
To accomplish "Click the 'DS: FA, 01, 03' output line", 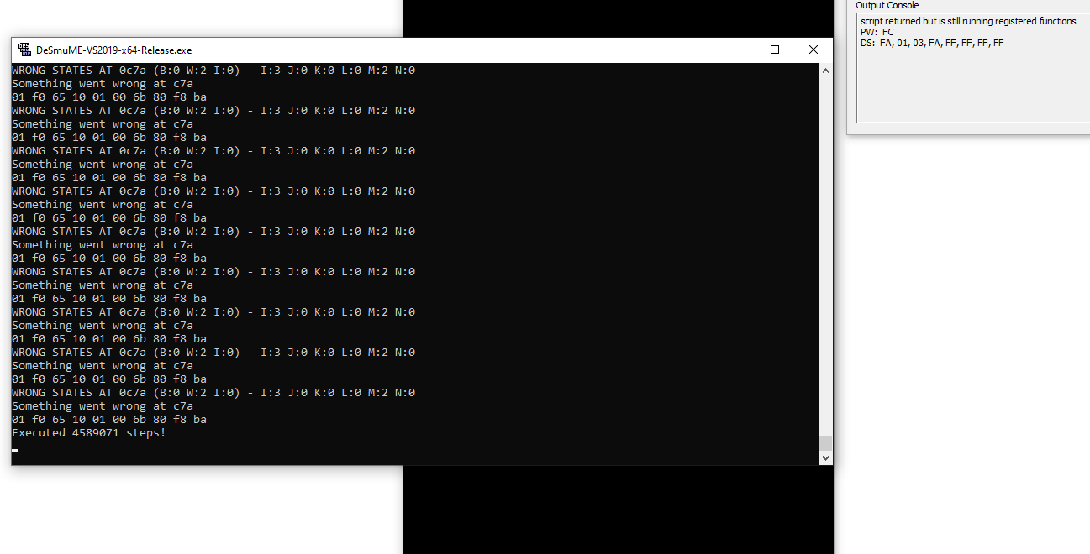I will point(932,43).
